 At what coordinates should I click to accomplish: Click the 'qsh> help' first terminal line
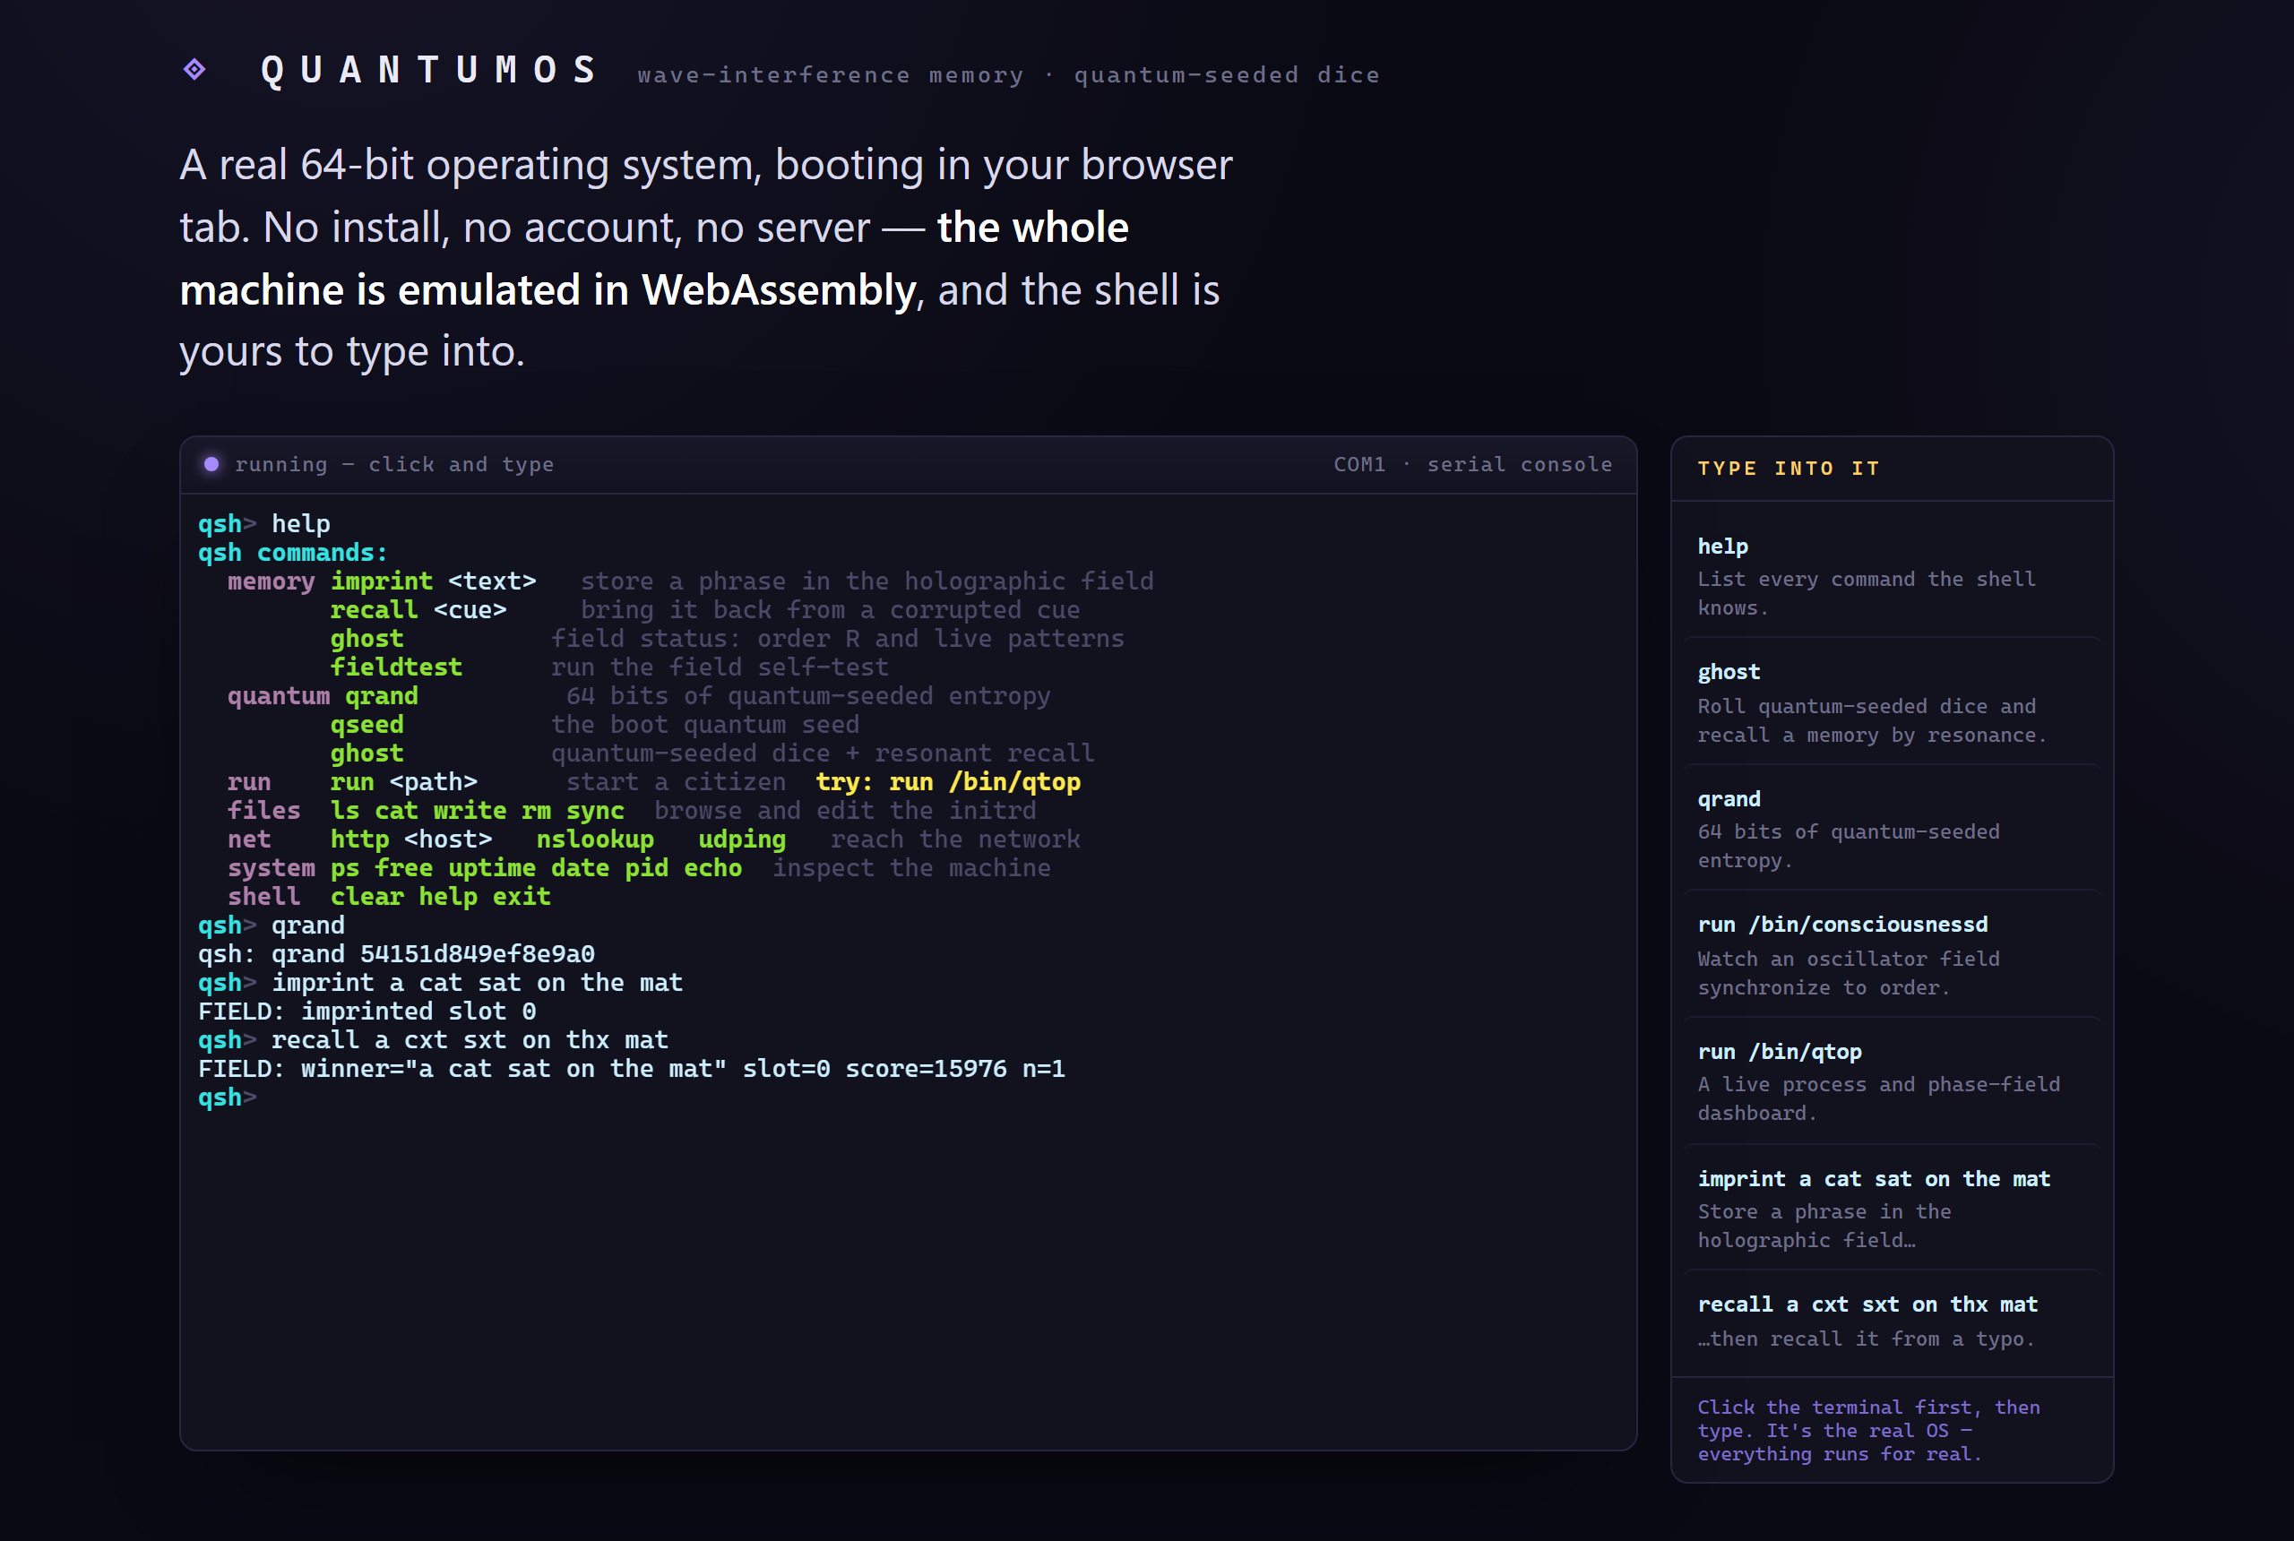point(264,524)
